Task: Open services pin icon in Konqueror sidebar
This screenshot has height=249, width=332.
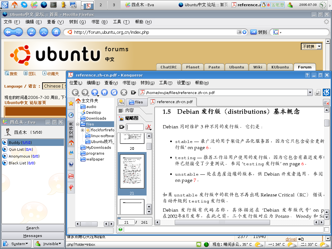Action: click(x=71, y=187)
